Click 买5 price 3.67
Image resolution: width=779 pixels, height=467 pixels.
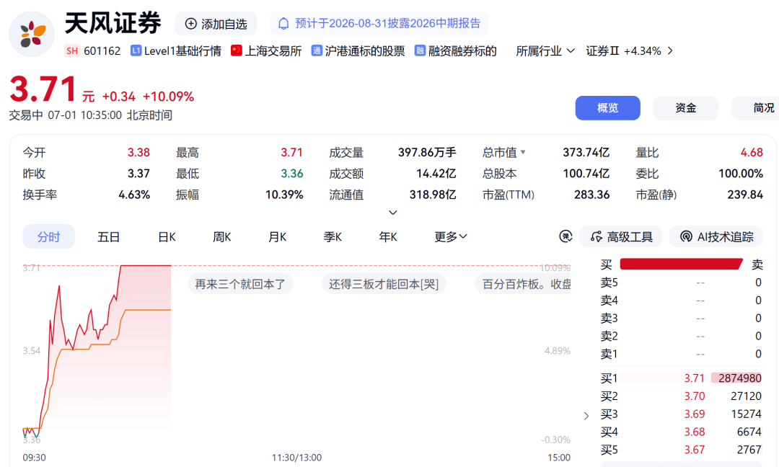click(695, 450)
